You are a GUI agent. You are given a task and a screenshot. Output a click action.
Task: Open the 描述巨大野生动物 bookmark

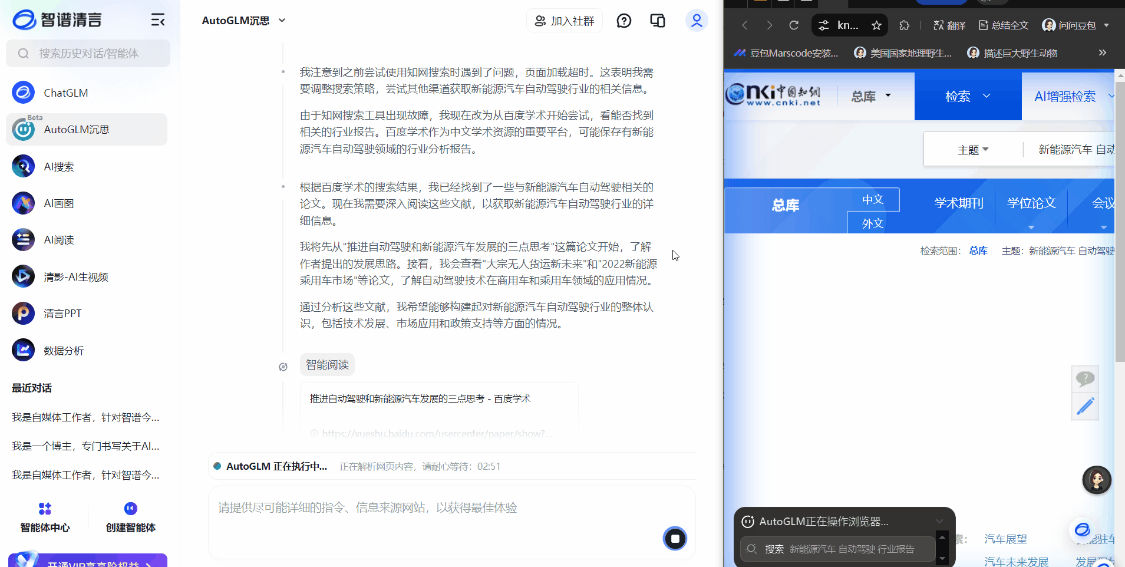tap(1012, 53)
